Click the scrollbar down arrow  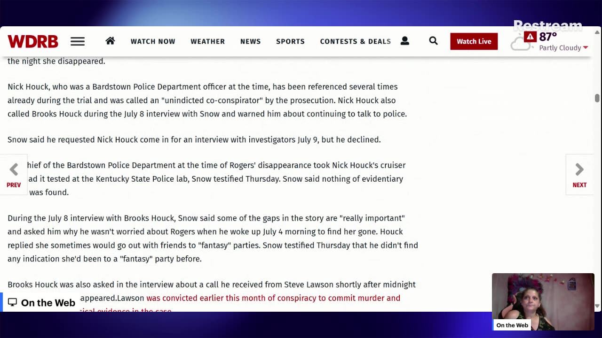tap(597, 306)
